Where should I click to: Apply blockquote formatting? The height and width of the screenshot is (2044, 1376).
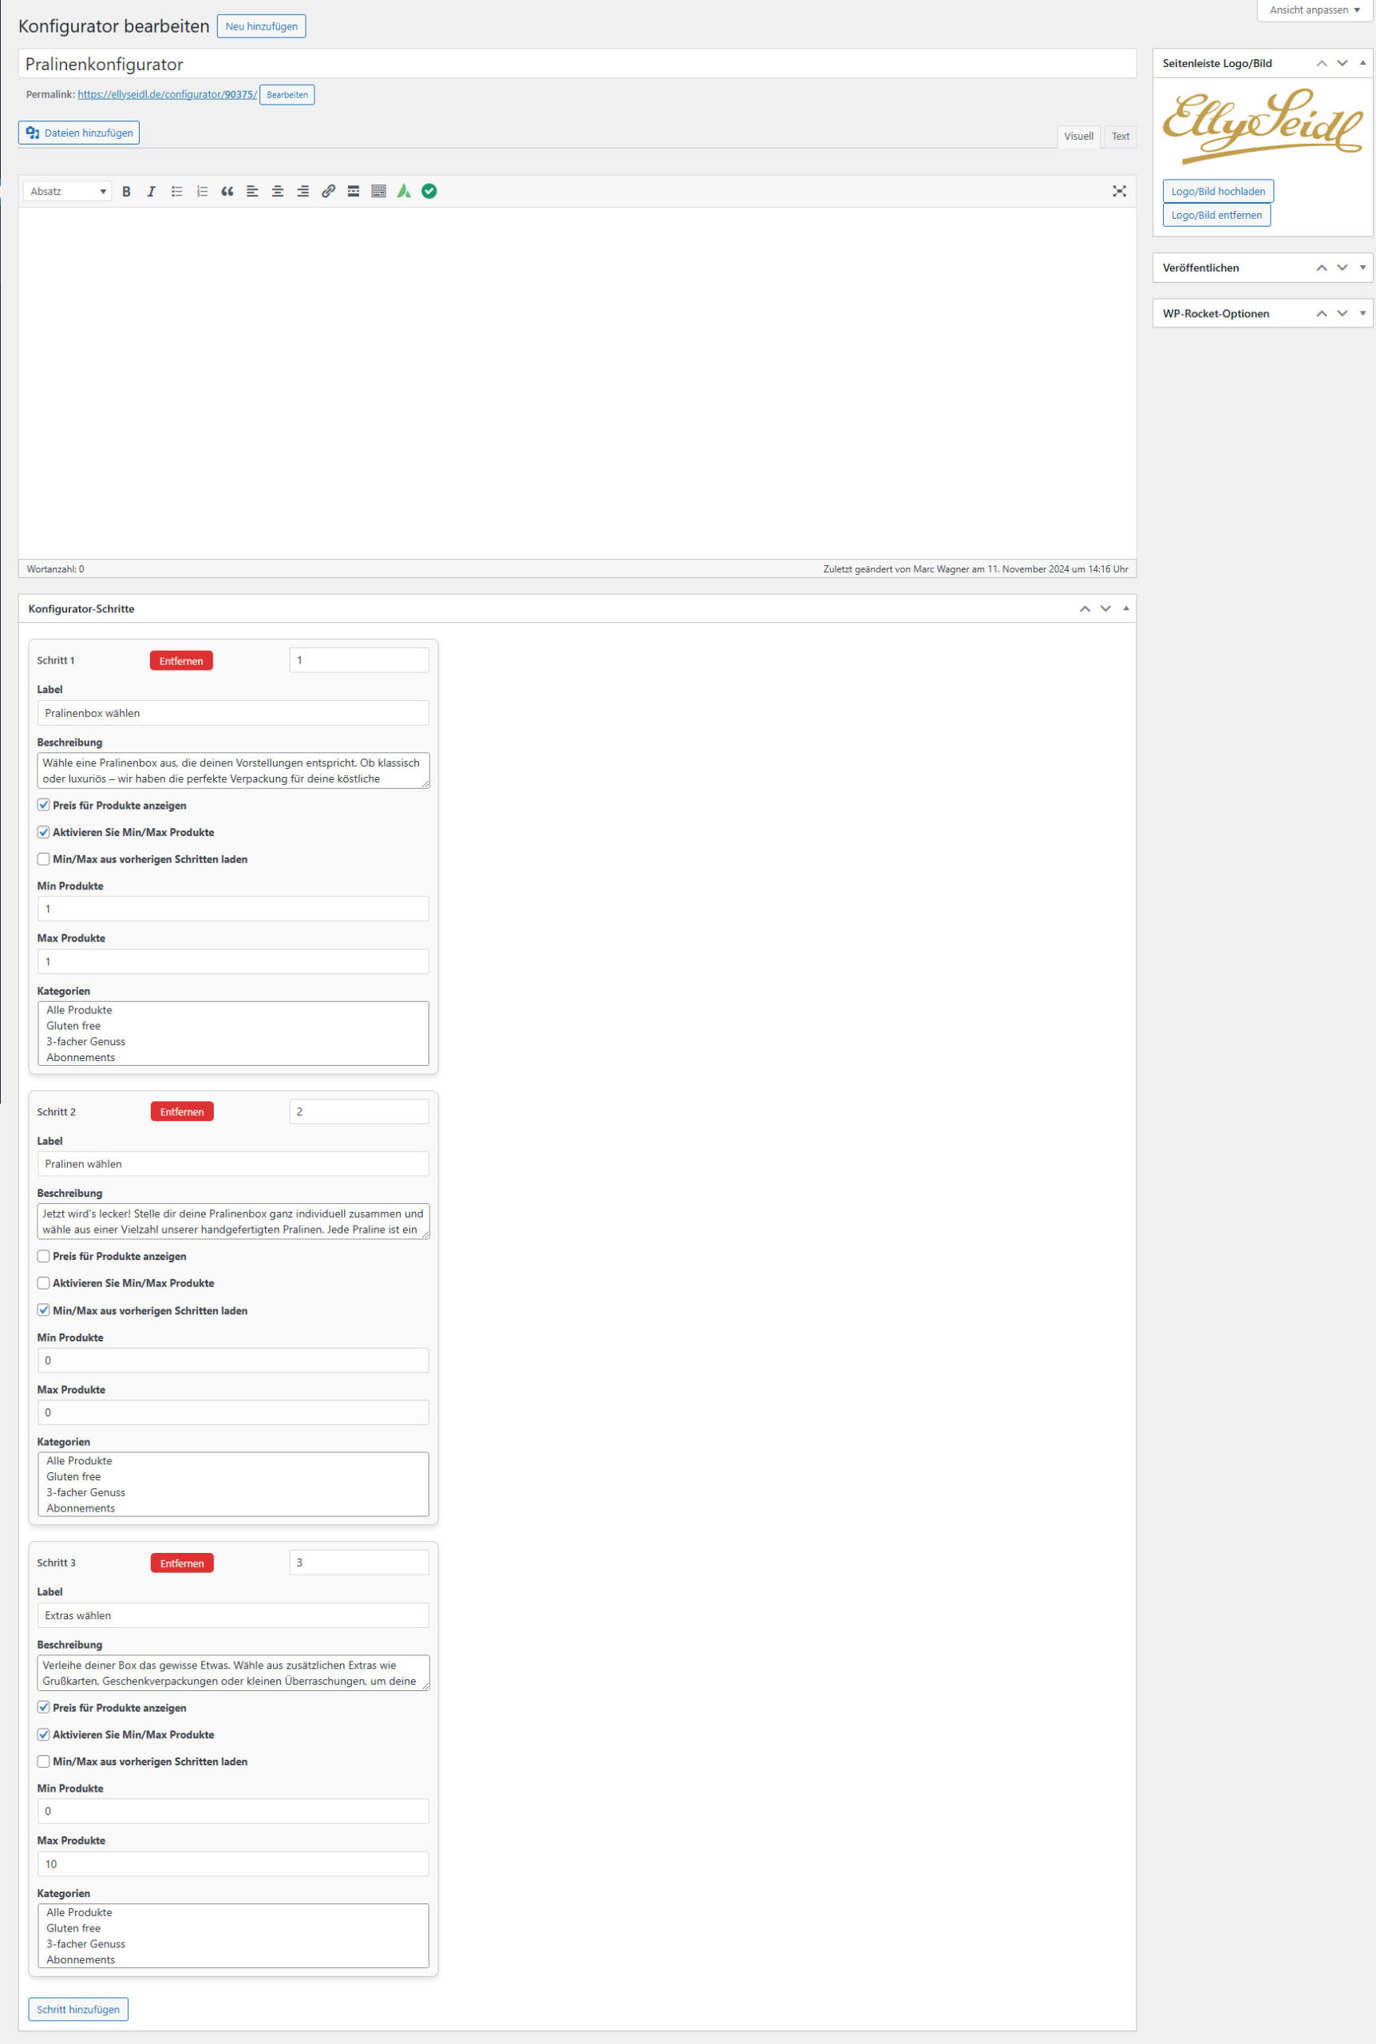pyautogui.click(x=227, y=192)
